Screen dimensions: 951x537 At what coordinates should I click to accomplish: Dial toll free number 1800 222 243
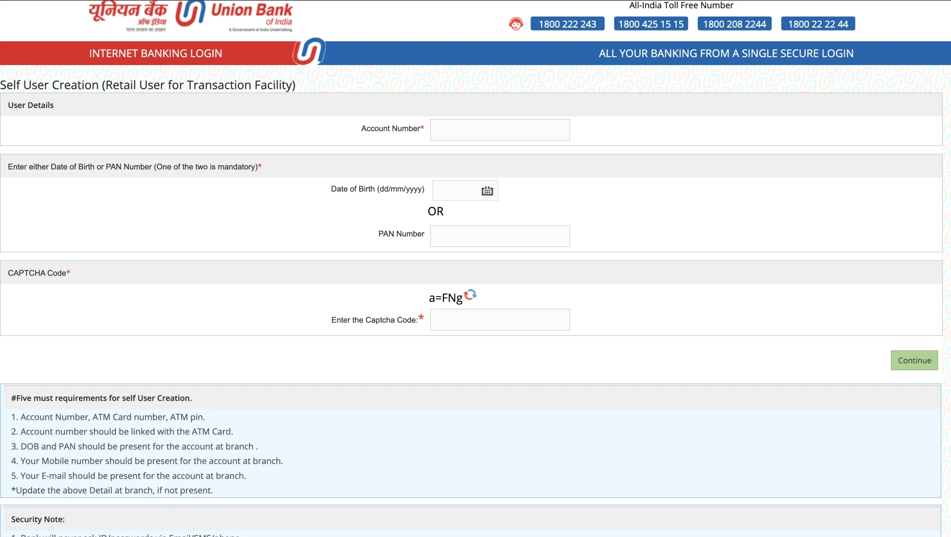[567, 23]
